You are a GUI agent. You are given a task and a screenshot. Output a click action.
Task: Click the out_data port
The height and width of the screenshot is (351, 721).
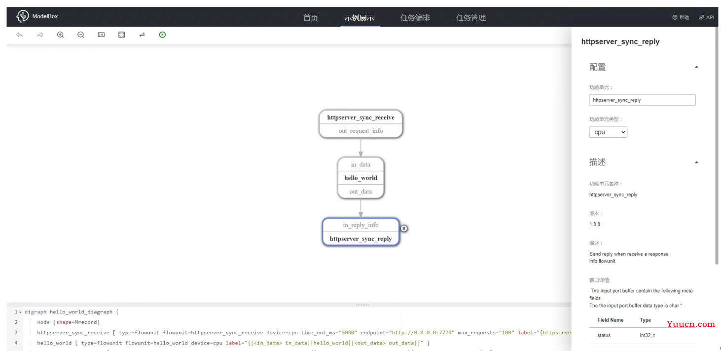point(361,192)
